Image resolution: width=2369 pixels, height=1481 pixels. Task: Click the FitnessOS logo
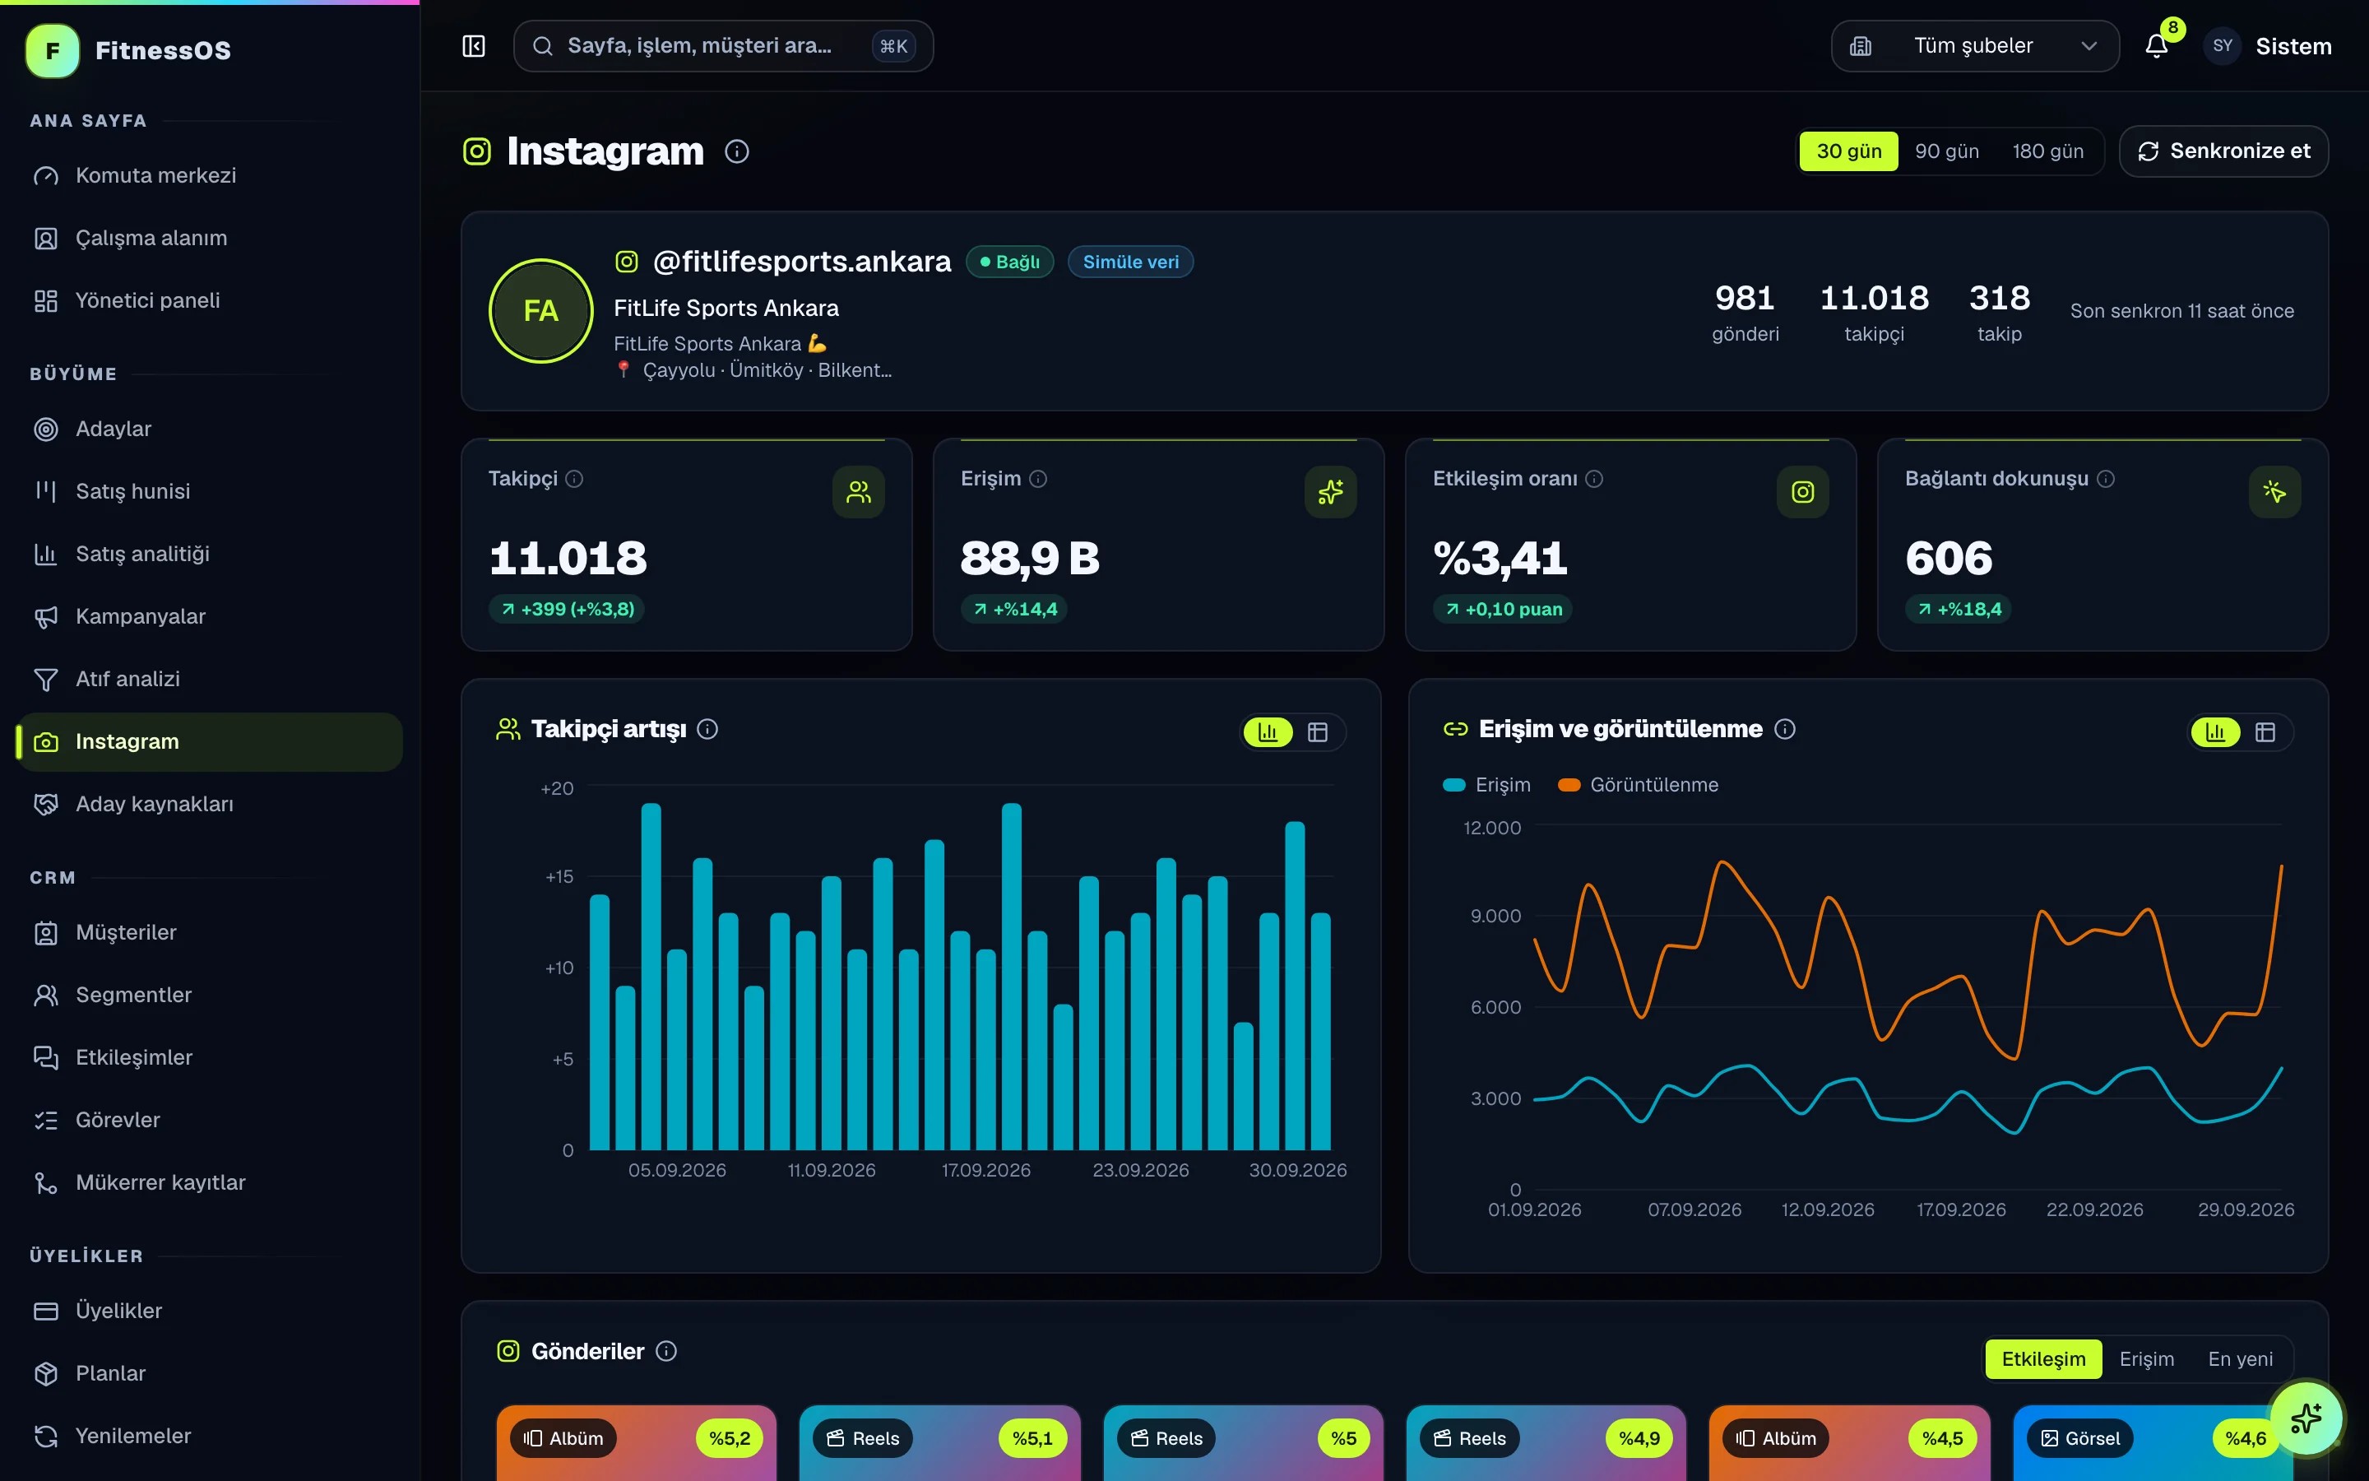tap(128, 51)
